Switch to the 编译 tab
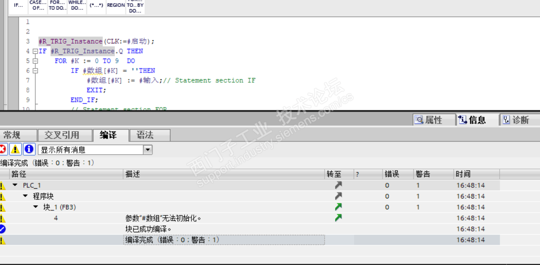This screenshot has width=540, height=265. coord(111,135)
